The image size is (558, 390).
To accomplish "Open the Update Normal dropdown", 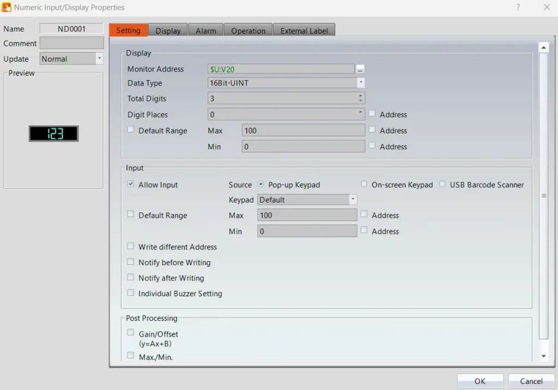I will 99,58.
